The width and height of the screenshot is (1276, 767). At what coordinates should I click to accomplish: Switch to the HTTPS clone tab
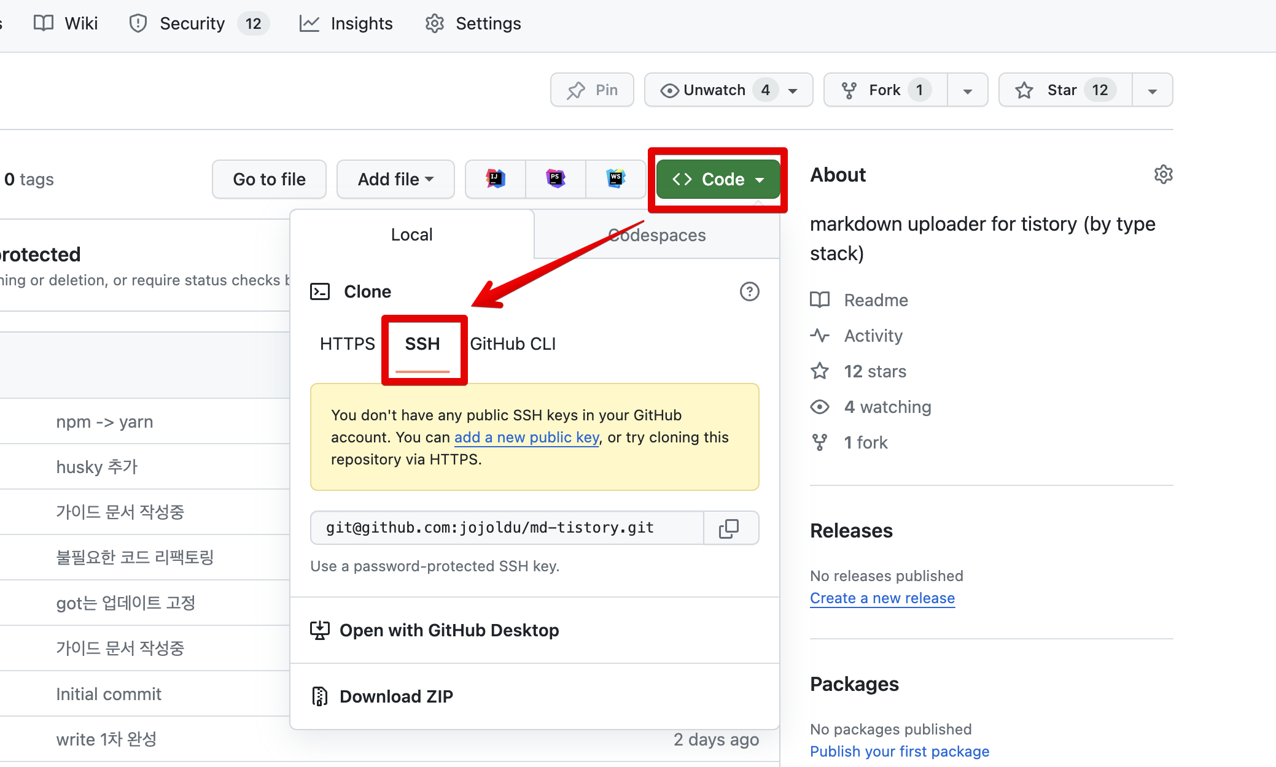[347, 344]
